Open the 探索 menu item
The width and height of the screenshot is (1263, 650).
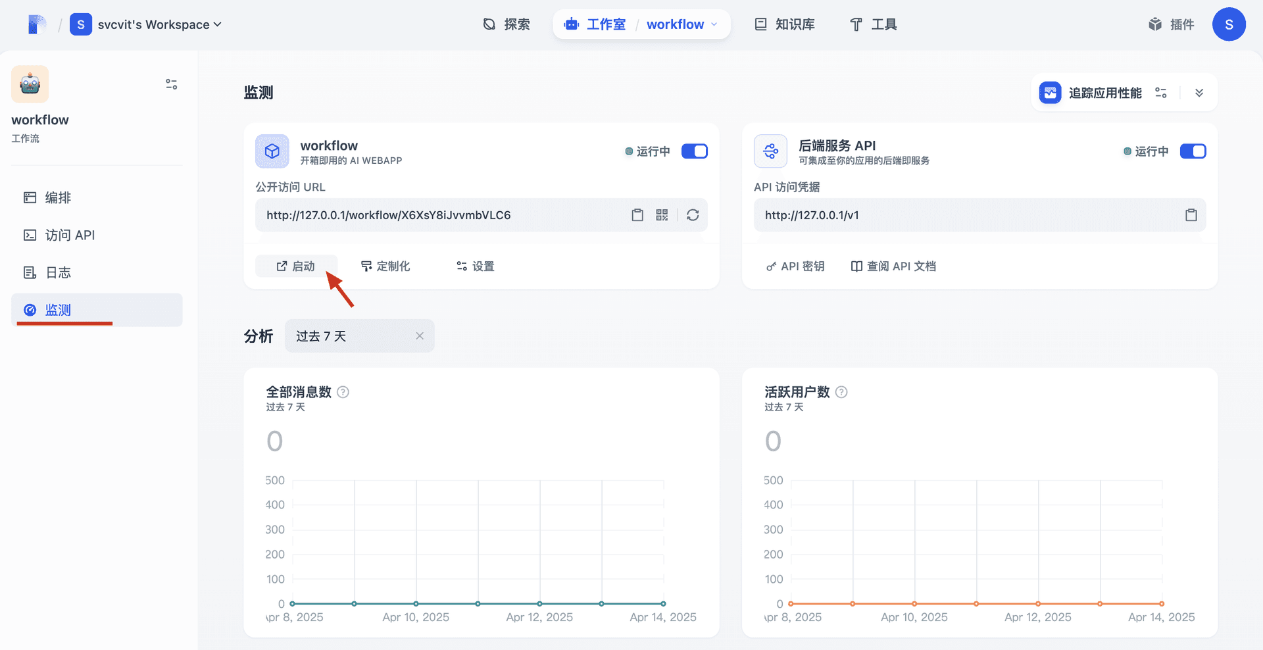coord(507,24)
